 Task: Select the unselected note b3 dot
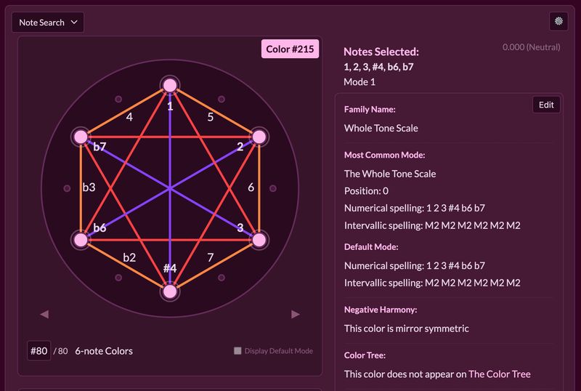[67, 188]
